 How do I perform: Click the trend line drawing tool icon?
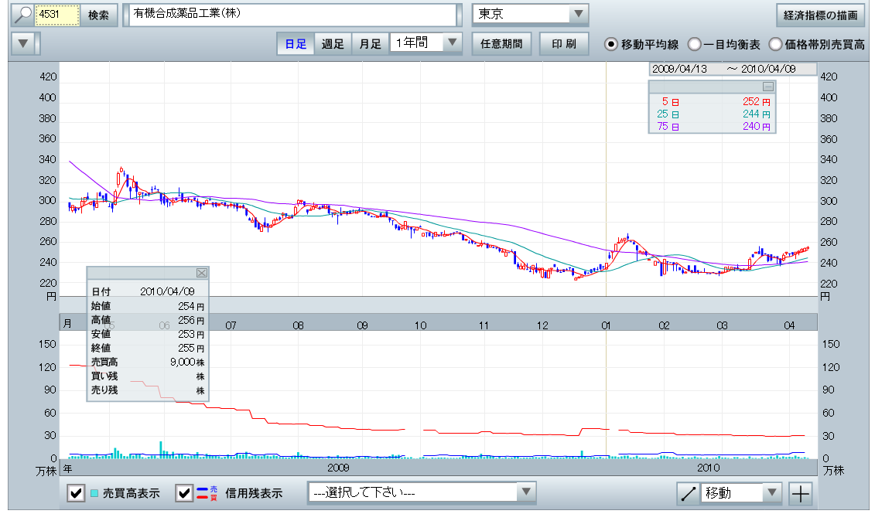(x=687, y=493)
